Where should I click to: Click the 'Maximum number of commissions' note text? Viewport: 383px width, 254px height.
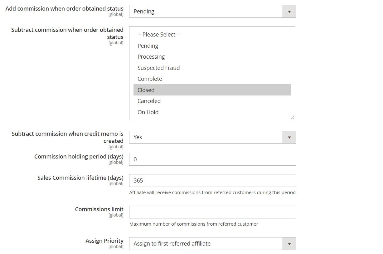[x=194, y=224]
